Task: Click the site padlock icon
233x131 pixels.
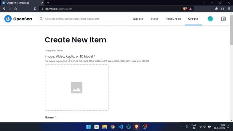Action: (43, 9)
